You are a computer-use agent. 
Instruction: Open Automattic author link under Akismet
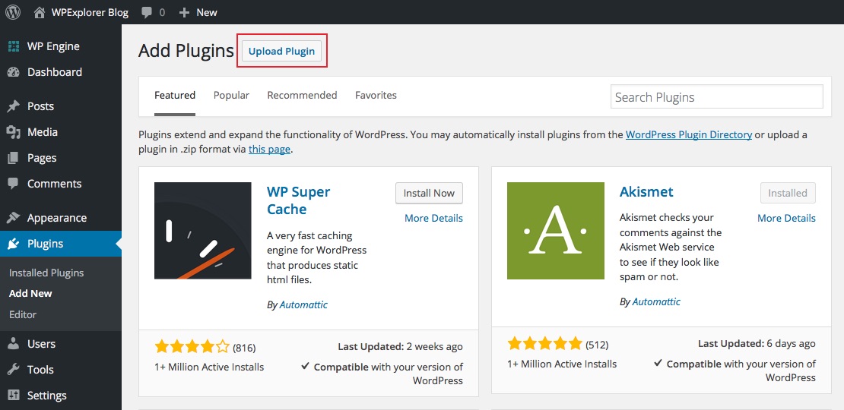656,301
